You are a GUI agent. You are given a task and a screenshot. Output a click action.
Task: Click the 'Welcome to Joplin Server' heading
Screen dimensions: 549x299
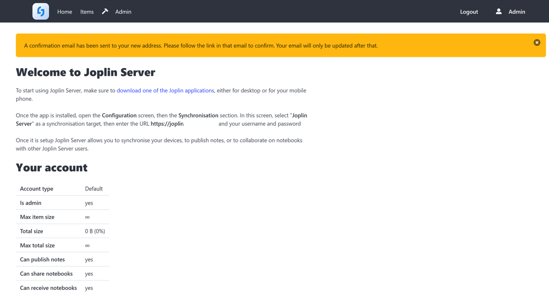point(86,72)
